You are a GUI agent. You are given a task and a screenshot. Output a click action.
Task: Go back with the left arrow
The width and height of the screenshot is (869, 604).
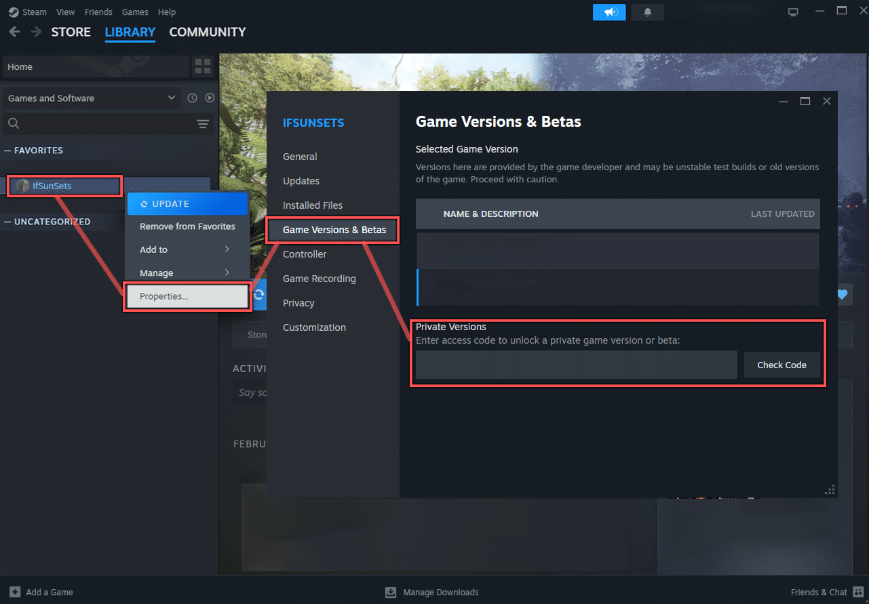pos(14,32)
